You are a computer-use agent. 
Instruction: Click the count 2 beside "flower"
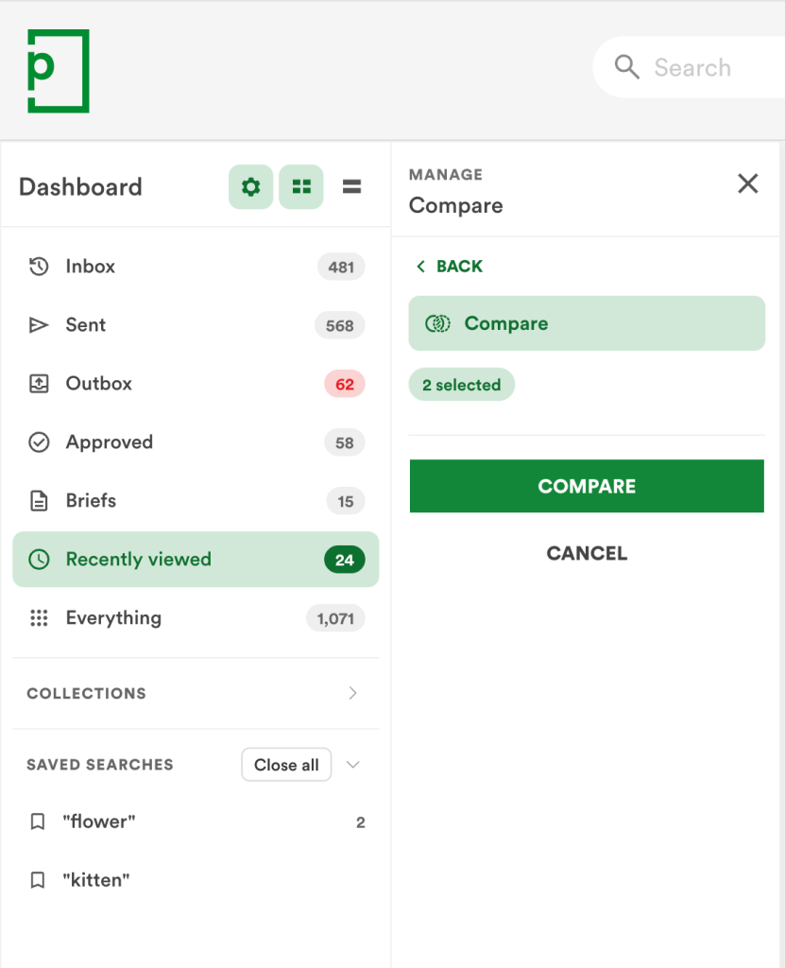pos(361,822)
